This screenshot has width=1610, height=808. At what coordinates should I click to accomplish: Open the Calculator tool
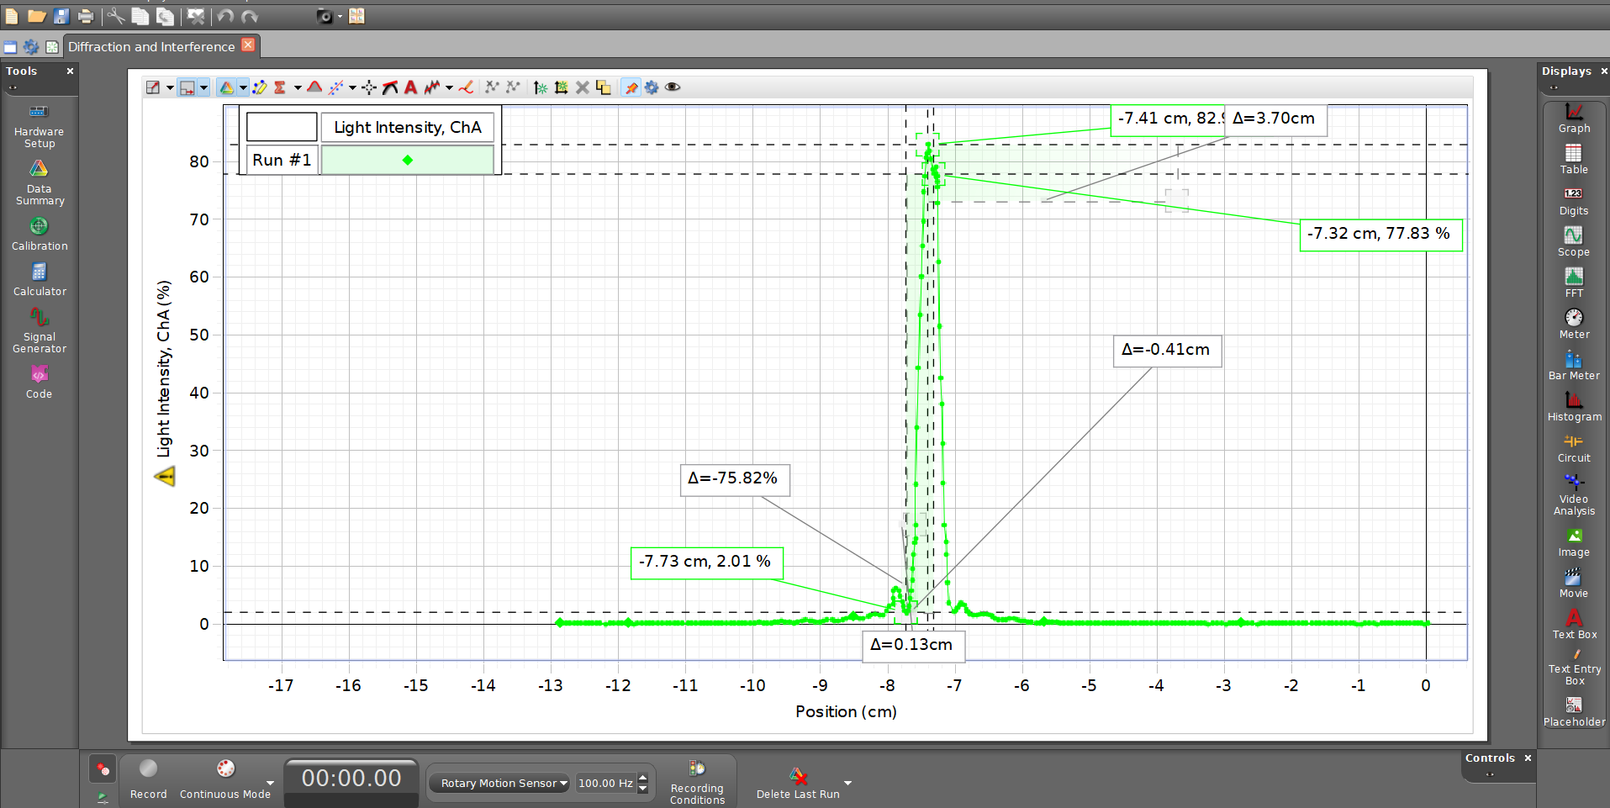click(39, 280)
